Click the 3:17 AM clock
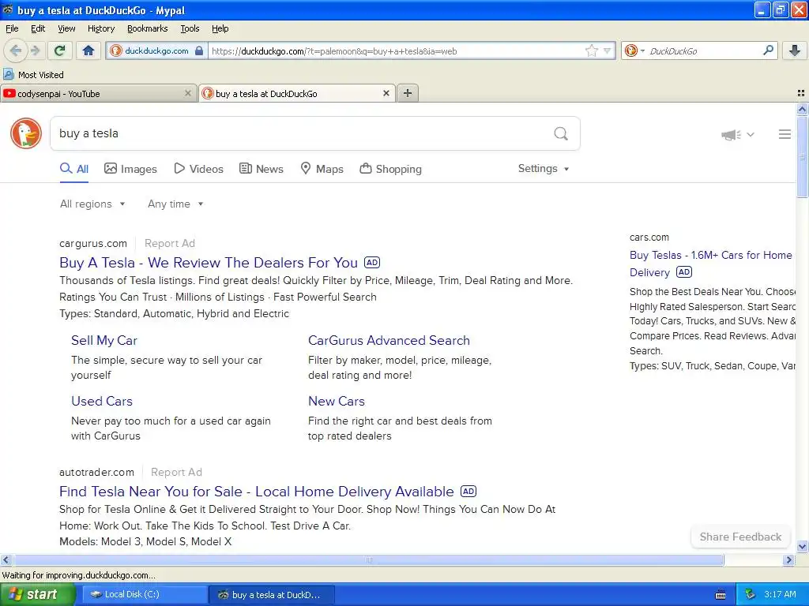Image resolution: width=809 pixels, height=606 pixels. [780, 594]
